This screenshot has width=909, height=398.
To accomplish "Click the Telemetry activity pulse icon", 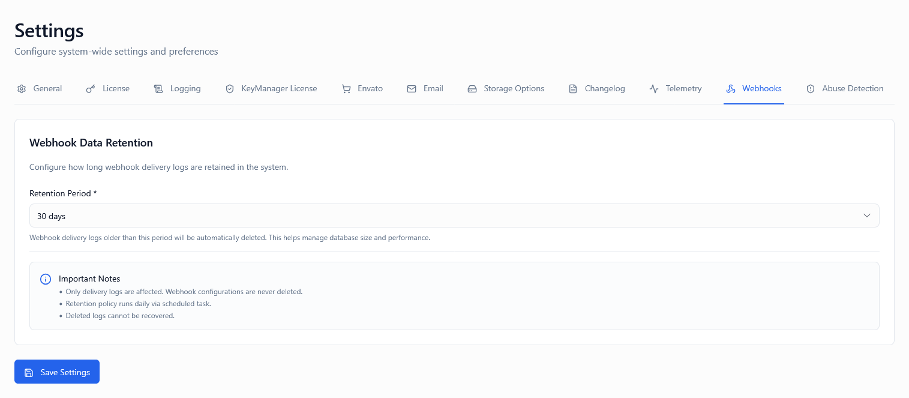I will [653, 88].
